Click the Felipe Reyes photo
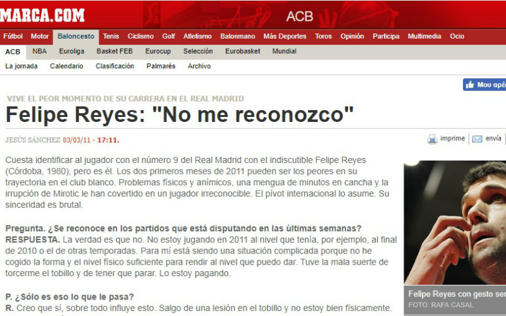Viewport: 506px width, 316px height. [455, 221]
